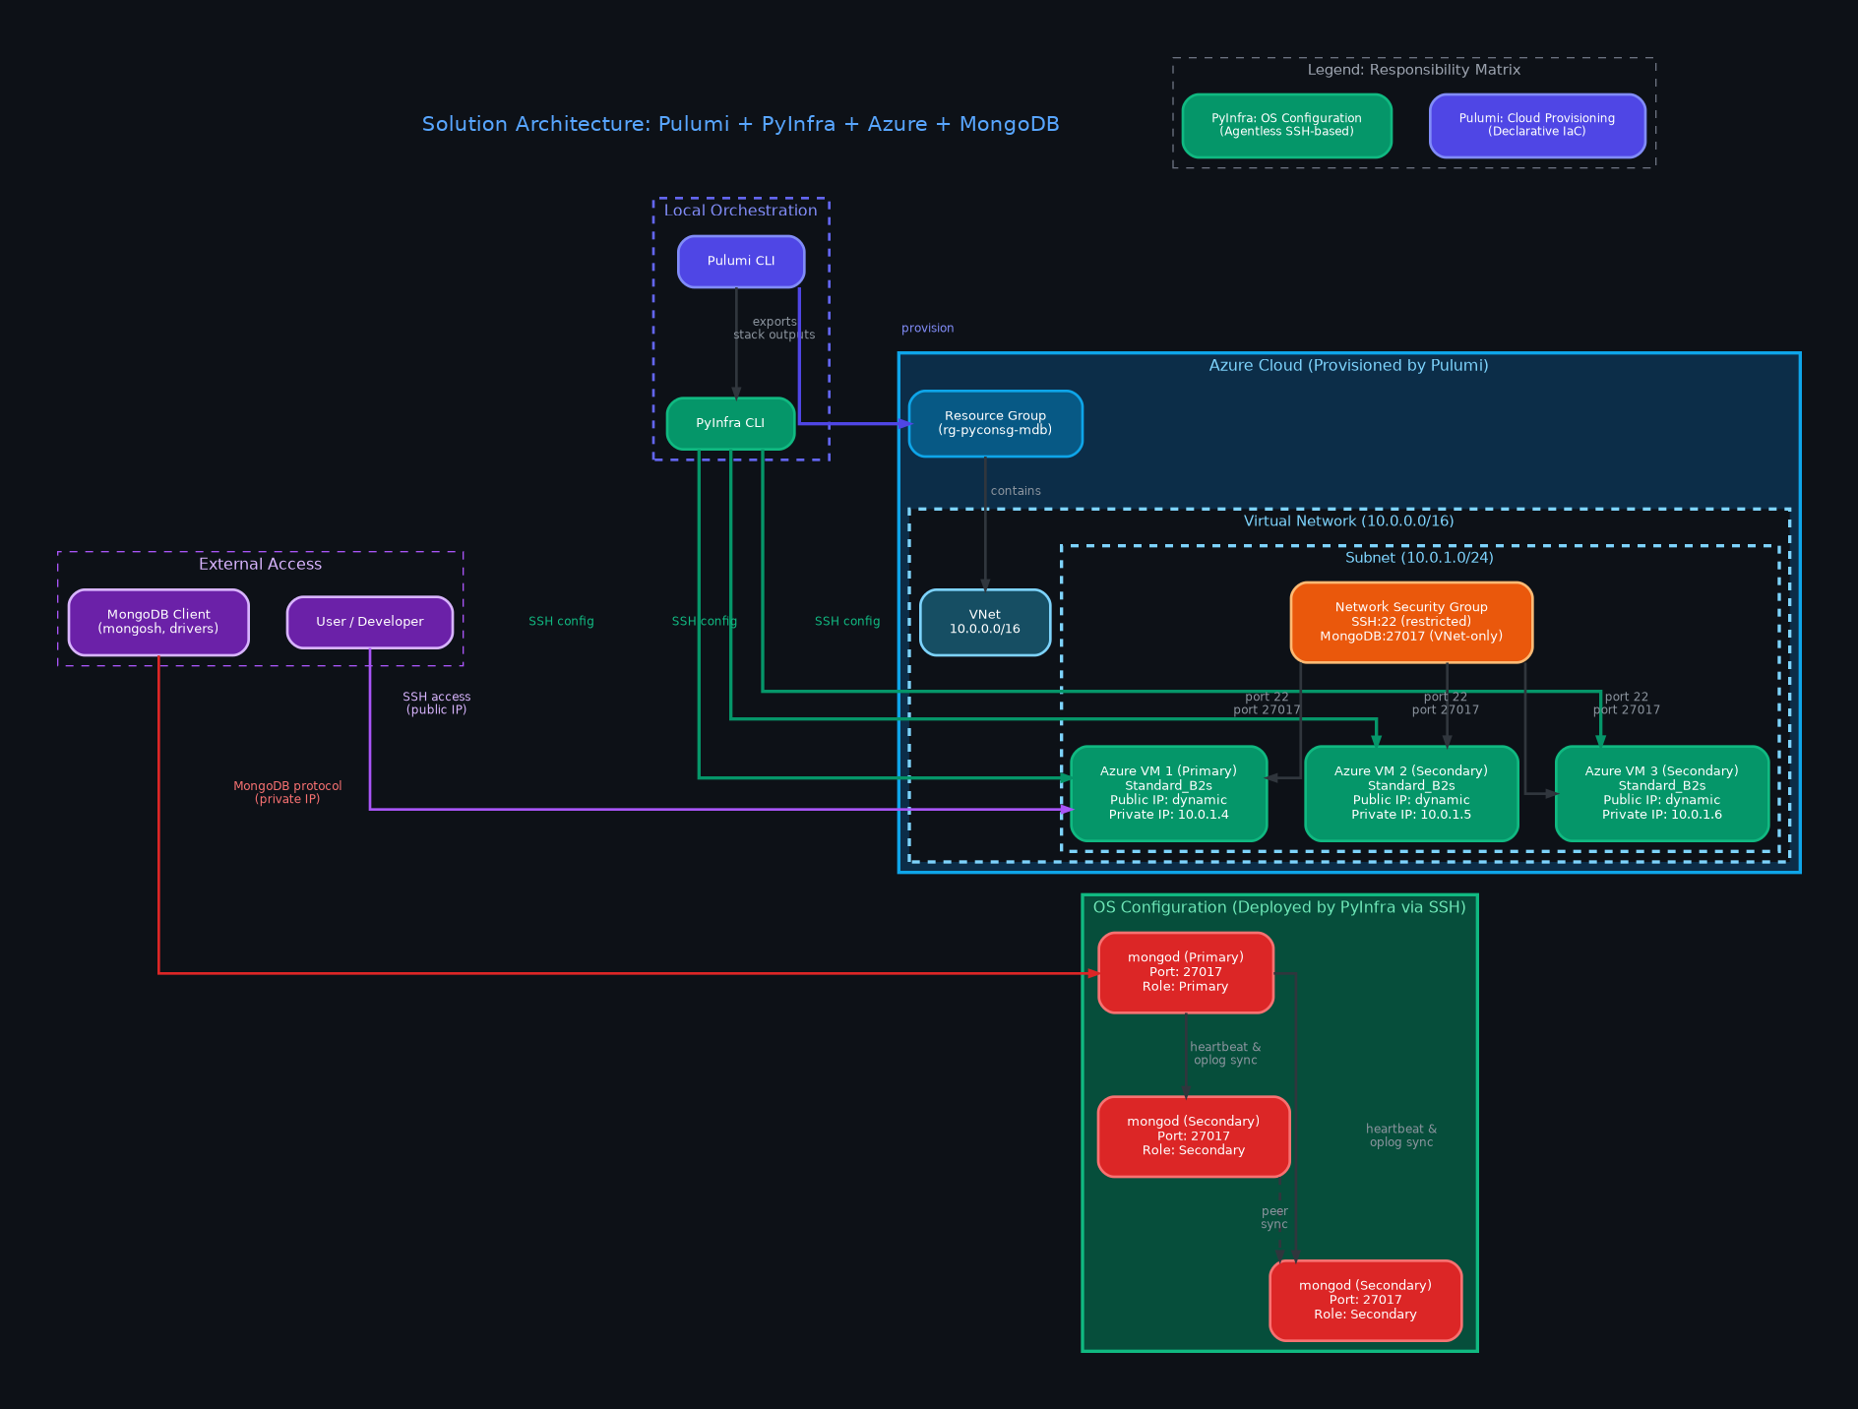Select Azure VM 3 (Secondary) node
Image resolution: width=1858 pixels, height=1409 pixels.
click(x=1662, y=793)
